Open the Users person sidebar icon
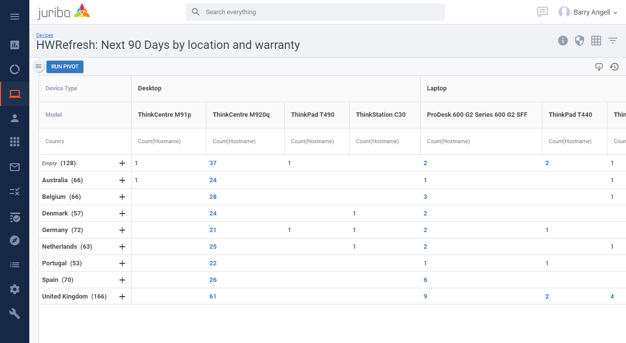The width and height of the screenshot is (626, 343). 15,118
